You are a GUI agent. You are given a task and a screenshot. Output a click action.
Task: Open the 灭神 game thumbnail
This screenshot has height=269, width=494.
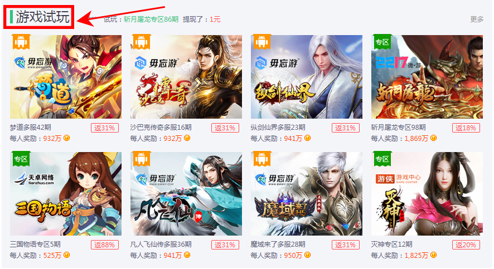[427, 194]
